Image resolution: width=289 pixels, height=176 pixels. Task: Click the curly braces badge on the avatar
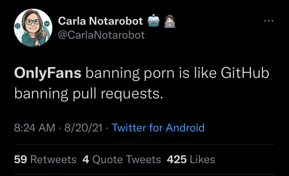(18, 26)
